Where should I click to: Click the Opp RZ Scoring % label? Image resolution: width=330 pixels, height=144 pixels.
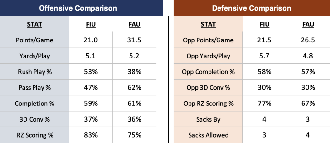click(208, 103)
